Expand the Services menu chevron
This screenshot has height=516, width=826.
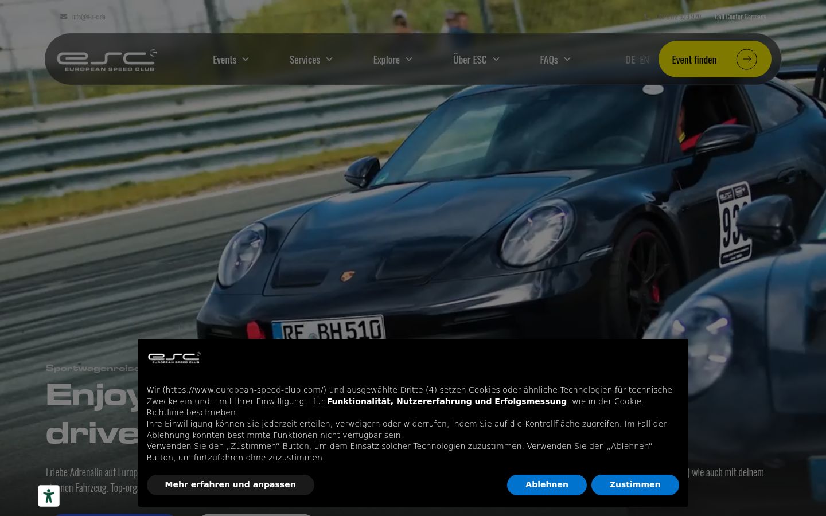click(329, 59)
